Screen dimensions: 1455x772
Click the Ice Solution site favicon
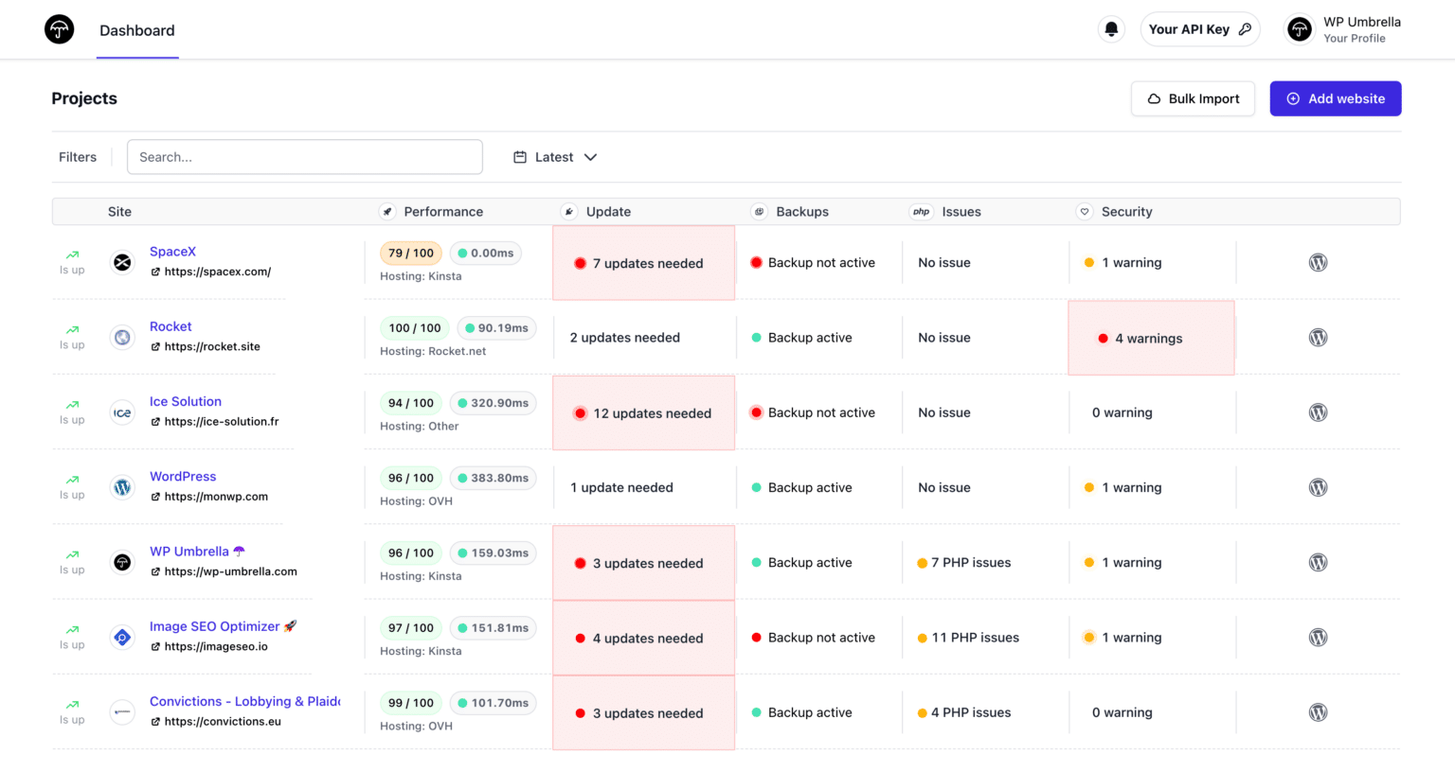(122, 412)
